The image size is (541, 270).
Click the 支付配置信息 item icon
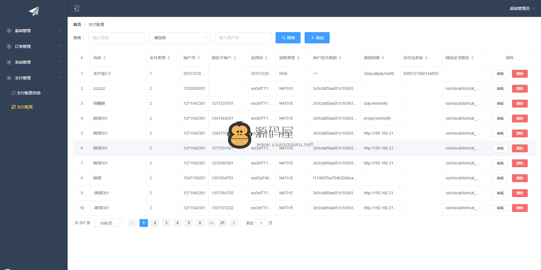(13, 93)
